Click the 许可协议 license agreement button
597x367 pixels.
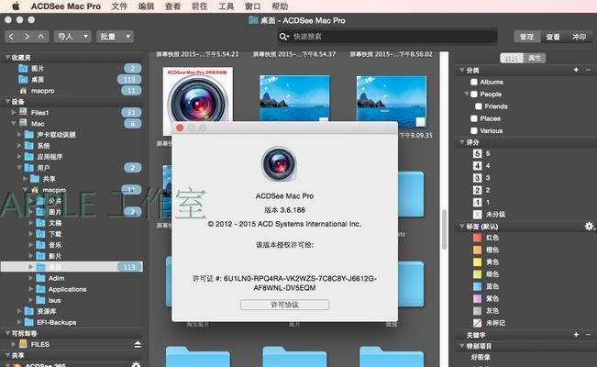pos(285,305)
